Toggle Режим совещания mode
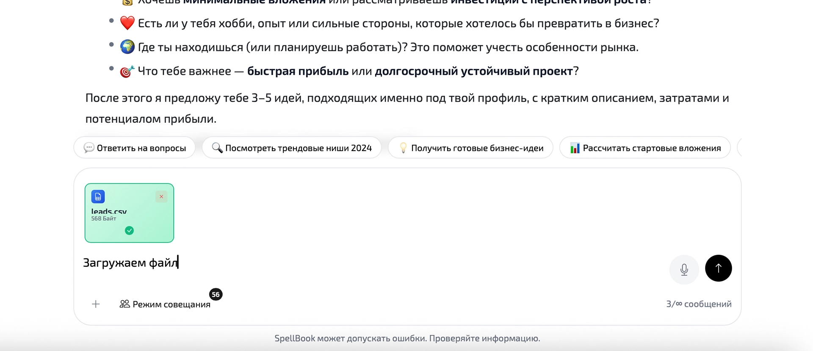This screenshot has height=351, width=813. point(171,304)
